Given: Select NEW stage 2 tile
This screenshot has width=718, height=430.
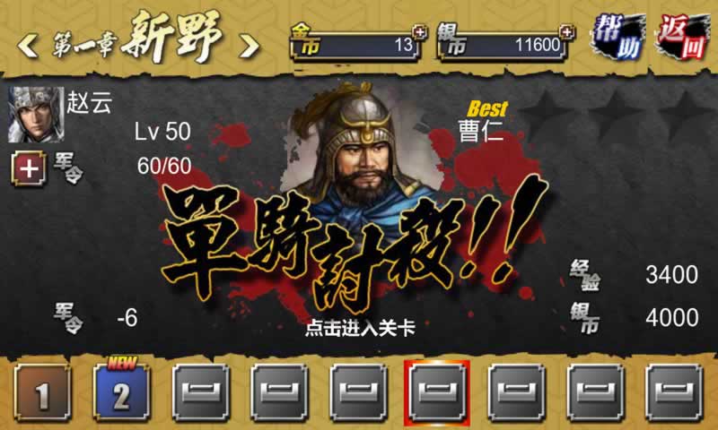Looking at the screenshot, I should click(x=121, y=392).
